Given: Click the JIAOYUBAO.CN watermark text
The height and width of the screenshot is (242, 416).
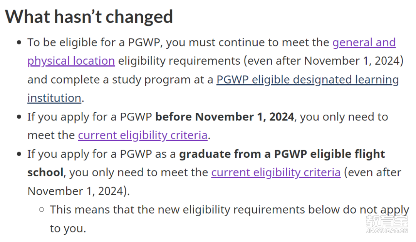Looking at the screenshot, I should pos(387,231).
